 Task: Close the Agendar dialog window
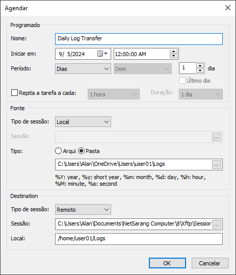[228, 8]
